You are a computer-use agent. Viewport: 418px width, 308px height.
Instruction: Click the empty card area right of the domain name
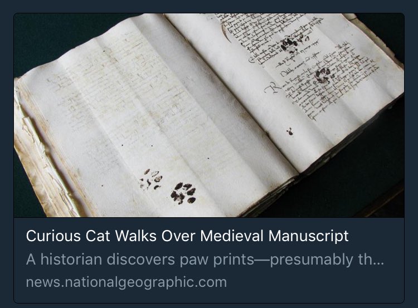click(x=314, y=282)
